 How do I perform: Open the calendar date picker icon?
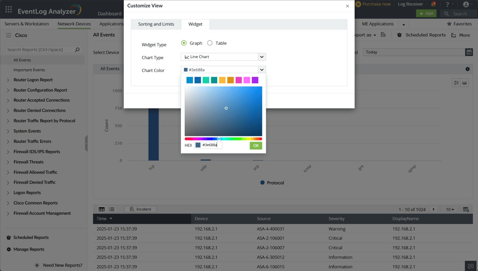coord(469,52)
